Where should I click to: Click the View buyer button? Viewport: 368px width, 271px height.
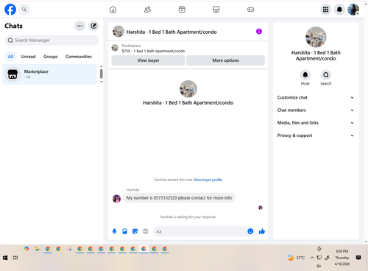pyautogui.click(x=148, y=60)
